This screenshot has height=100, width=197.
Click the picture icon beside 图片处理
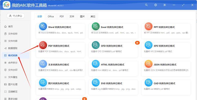(5, 84)
